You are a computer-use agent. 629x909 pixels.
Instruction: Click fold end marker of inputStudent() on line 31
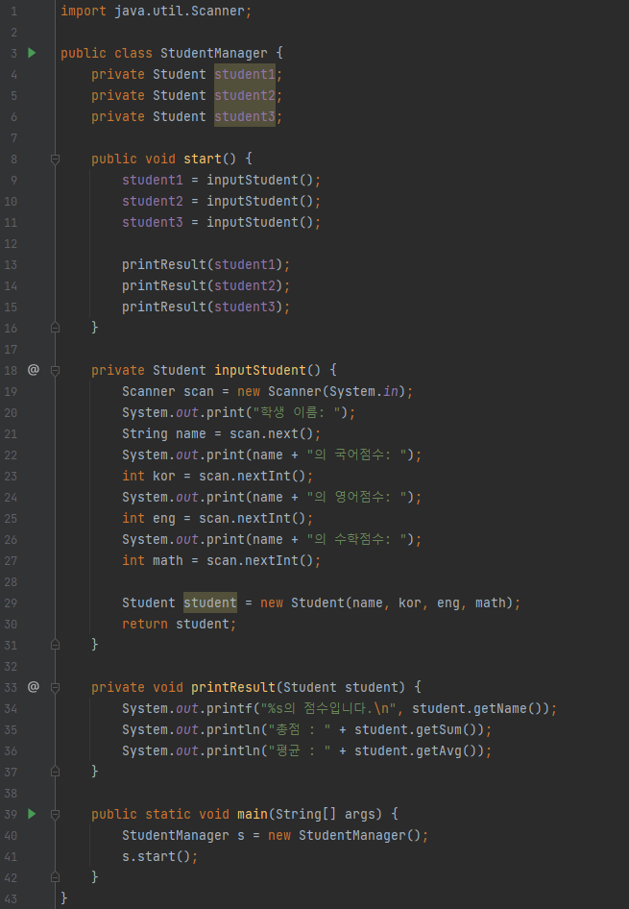[55, 645]
